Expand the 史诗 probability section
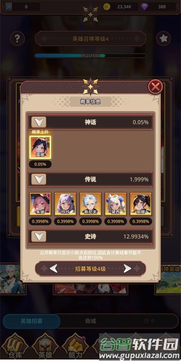Screen dimensions: 181x362 tap(39, 236)
